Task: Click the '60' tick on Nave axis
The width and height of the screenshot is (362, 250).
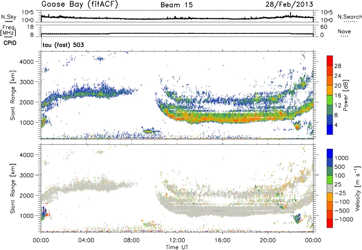Action: [x=324, y=27]
